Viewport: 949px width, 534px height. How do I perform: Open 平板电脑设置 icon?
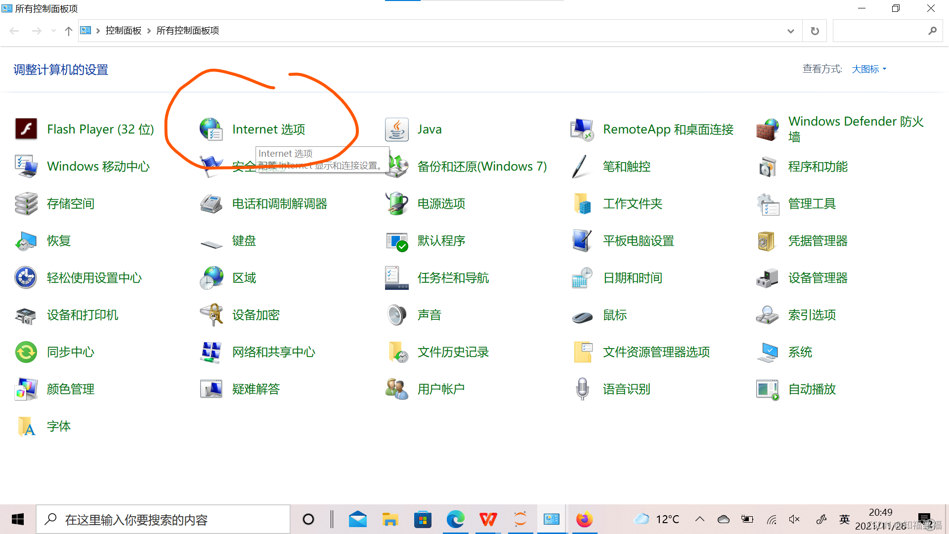tap(582, 240)
